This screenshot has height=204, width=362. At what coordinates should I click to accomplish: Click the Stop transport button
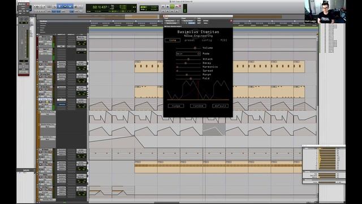(x=167, y=7)
